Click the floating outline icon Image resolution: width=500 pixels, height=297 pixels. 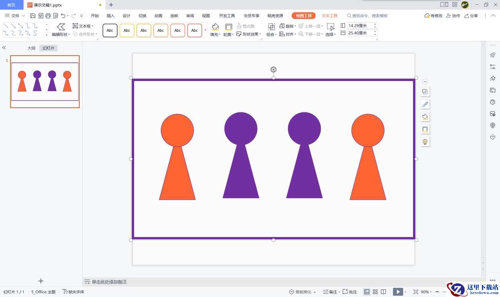pyautogui.click(x=425, y=129)
